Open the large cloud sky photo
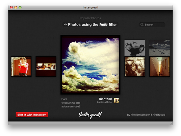 [x=90, y=65]
